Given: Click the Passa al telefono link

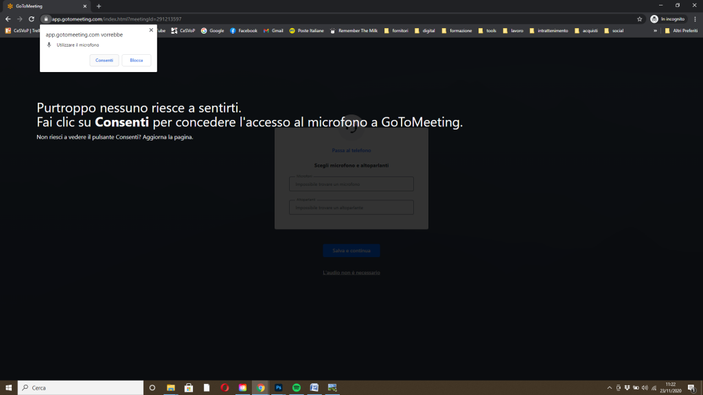Looking at the screenshot, I should (351, 150).
